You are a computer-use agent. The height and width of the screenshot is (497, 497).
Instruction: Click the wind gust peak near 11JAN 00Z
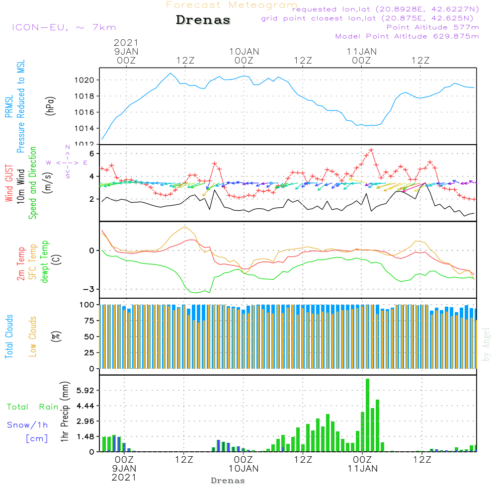(x=371, y=150)
